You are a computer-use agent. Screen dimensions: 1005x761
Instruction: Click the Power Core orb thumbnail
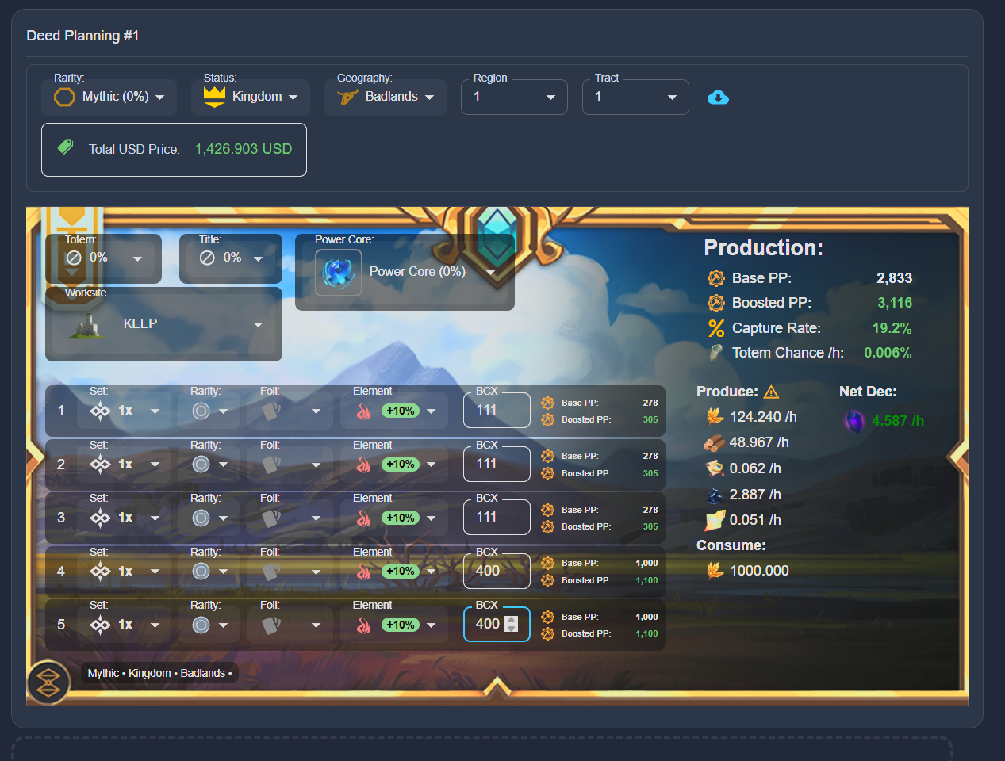pos(339,273)
